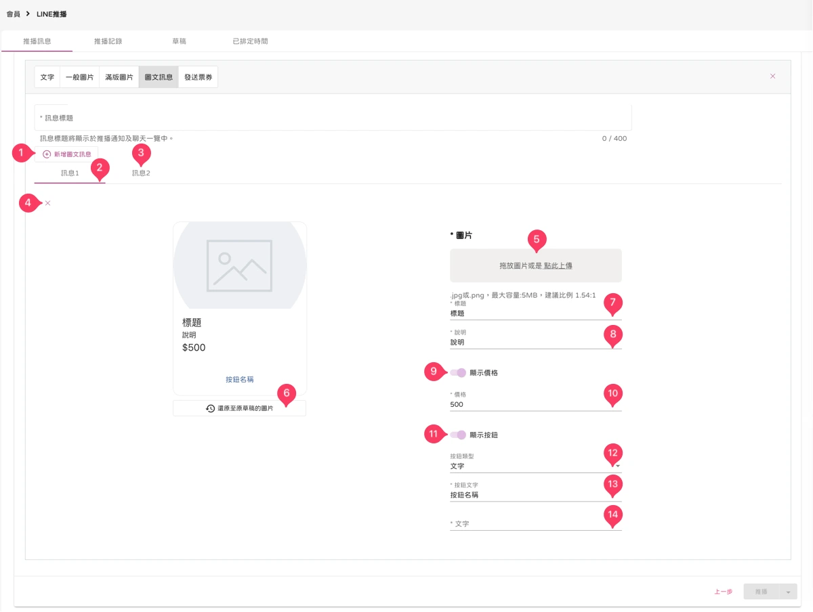
Task: Click the 上一步 button
Action: point(724,592)
